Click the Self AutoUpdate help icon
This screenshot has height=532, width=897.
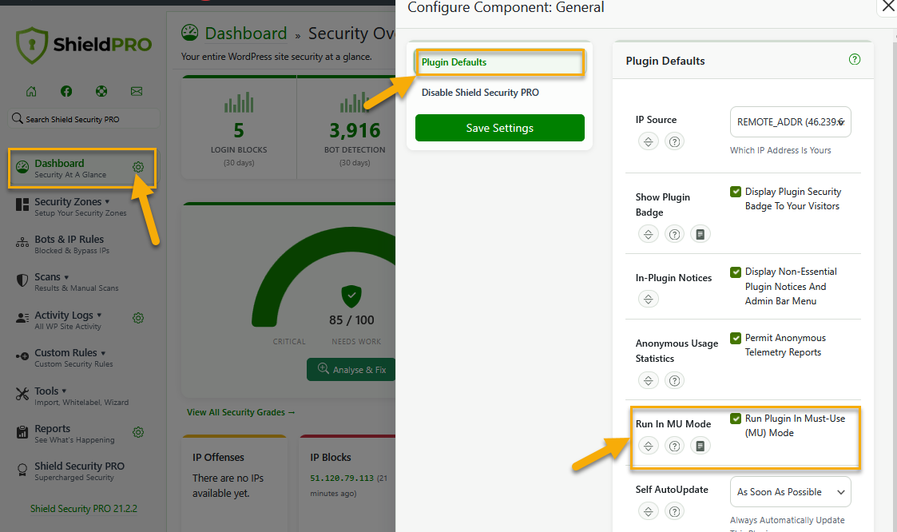click(674, 511)
